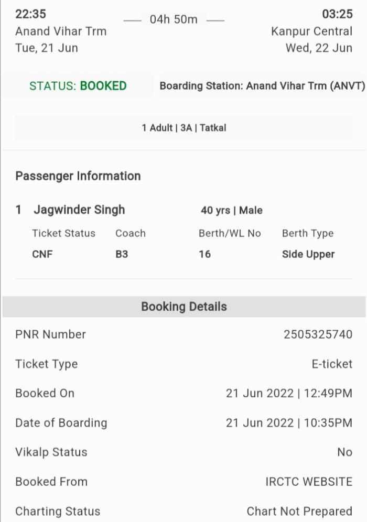Click the IRCTC WEBSITE booked from value

point(309,482)
